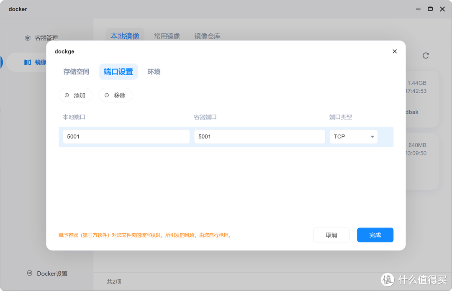Refresh the image list with the refresh icon
This screenshot has width=452, height=291.
click(x=425, y=55)
